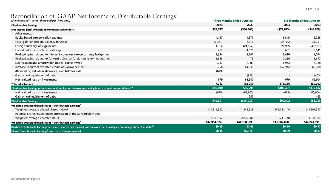The image size is (329, 185).
Task: Select the $139,432 value in green row
Action: [x=314, y=88]
